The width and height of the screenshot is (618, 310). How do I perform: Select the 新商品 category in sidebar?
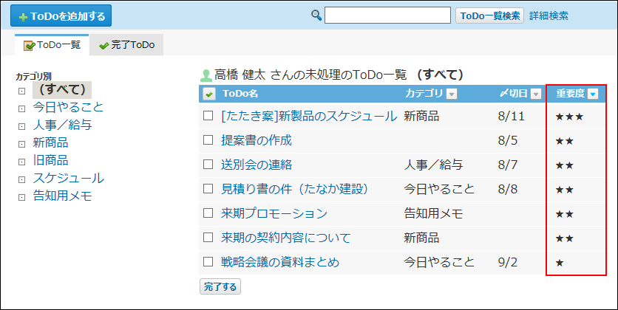[50, 142]
